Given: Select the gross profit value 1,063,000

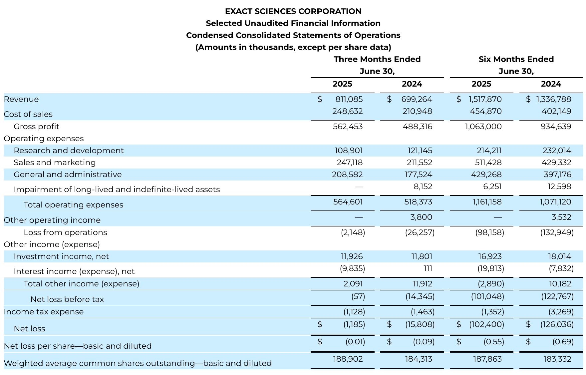Looking at the screenshot, I should pyautogui.click(x=483, y=127).
